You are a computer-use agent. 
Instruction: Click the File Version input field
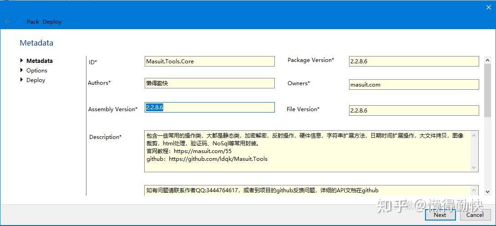click(414, 110)
